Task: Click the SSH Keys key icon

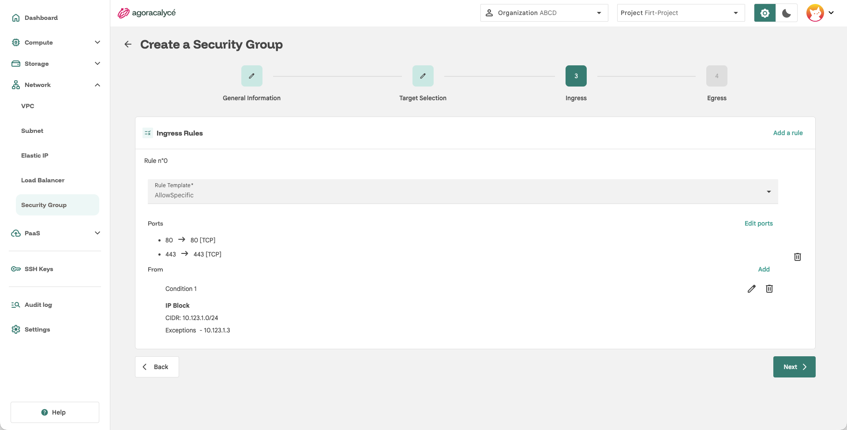Action: click(16, 269)
